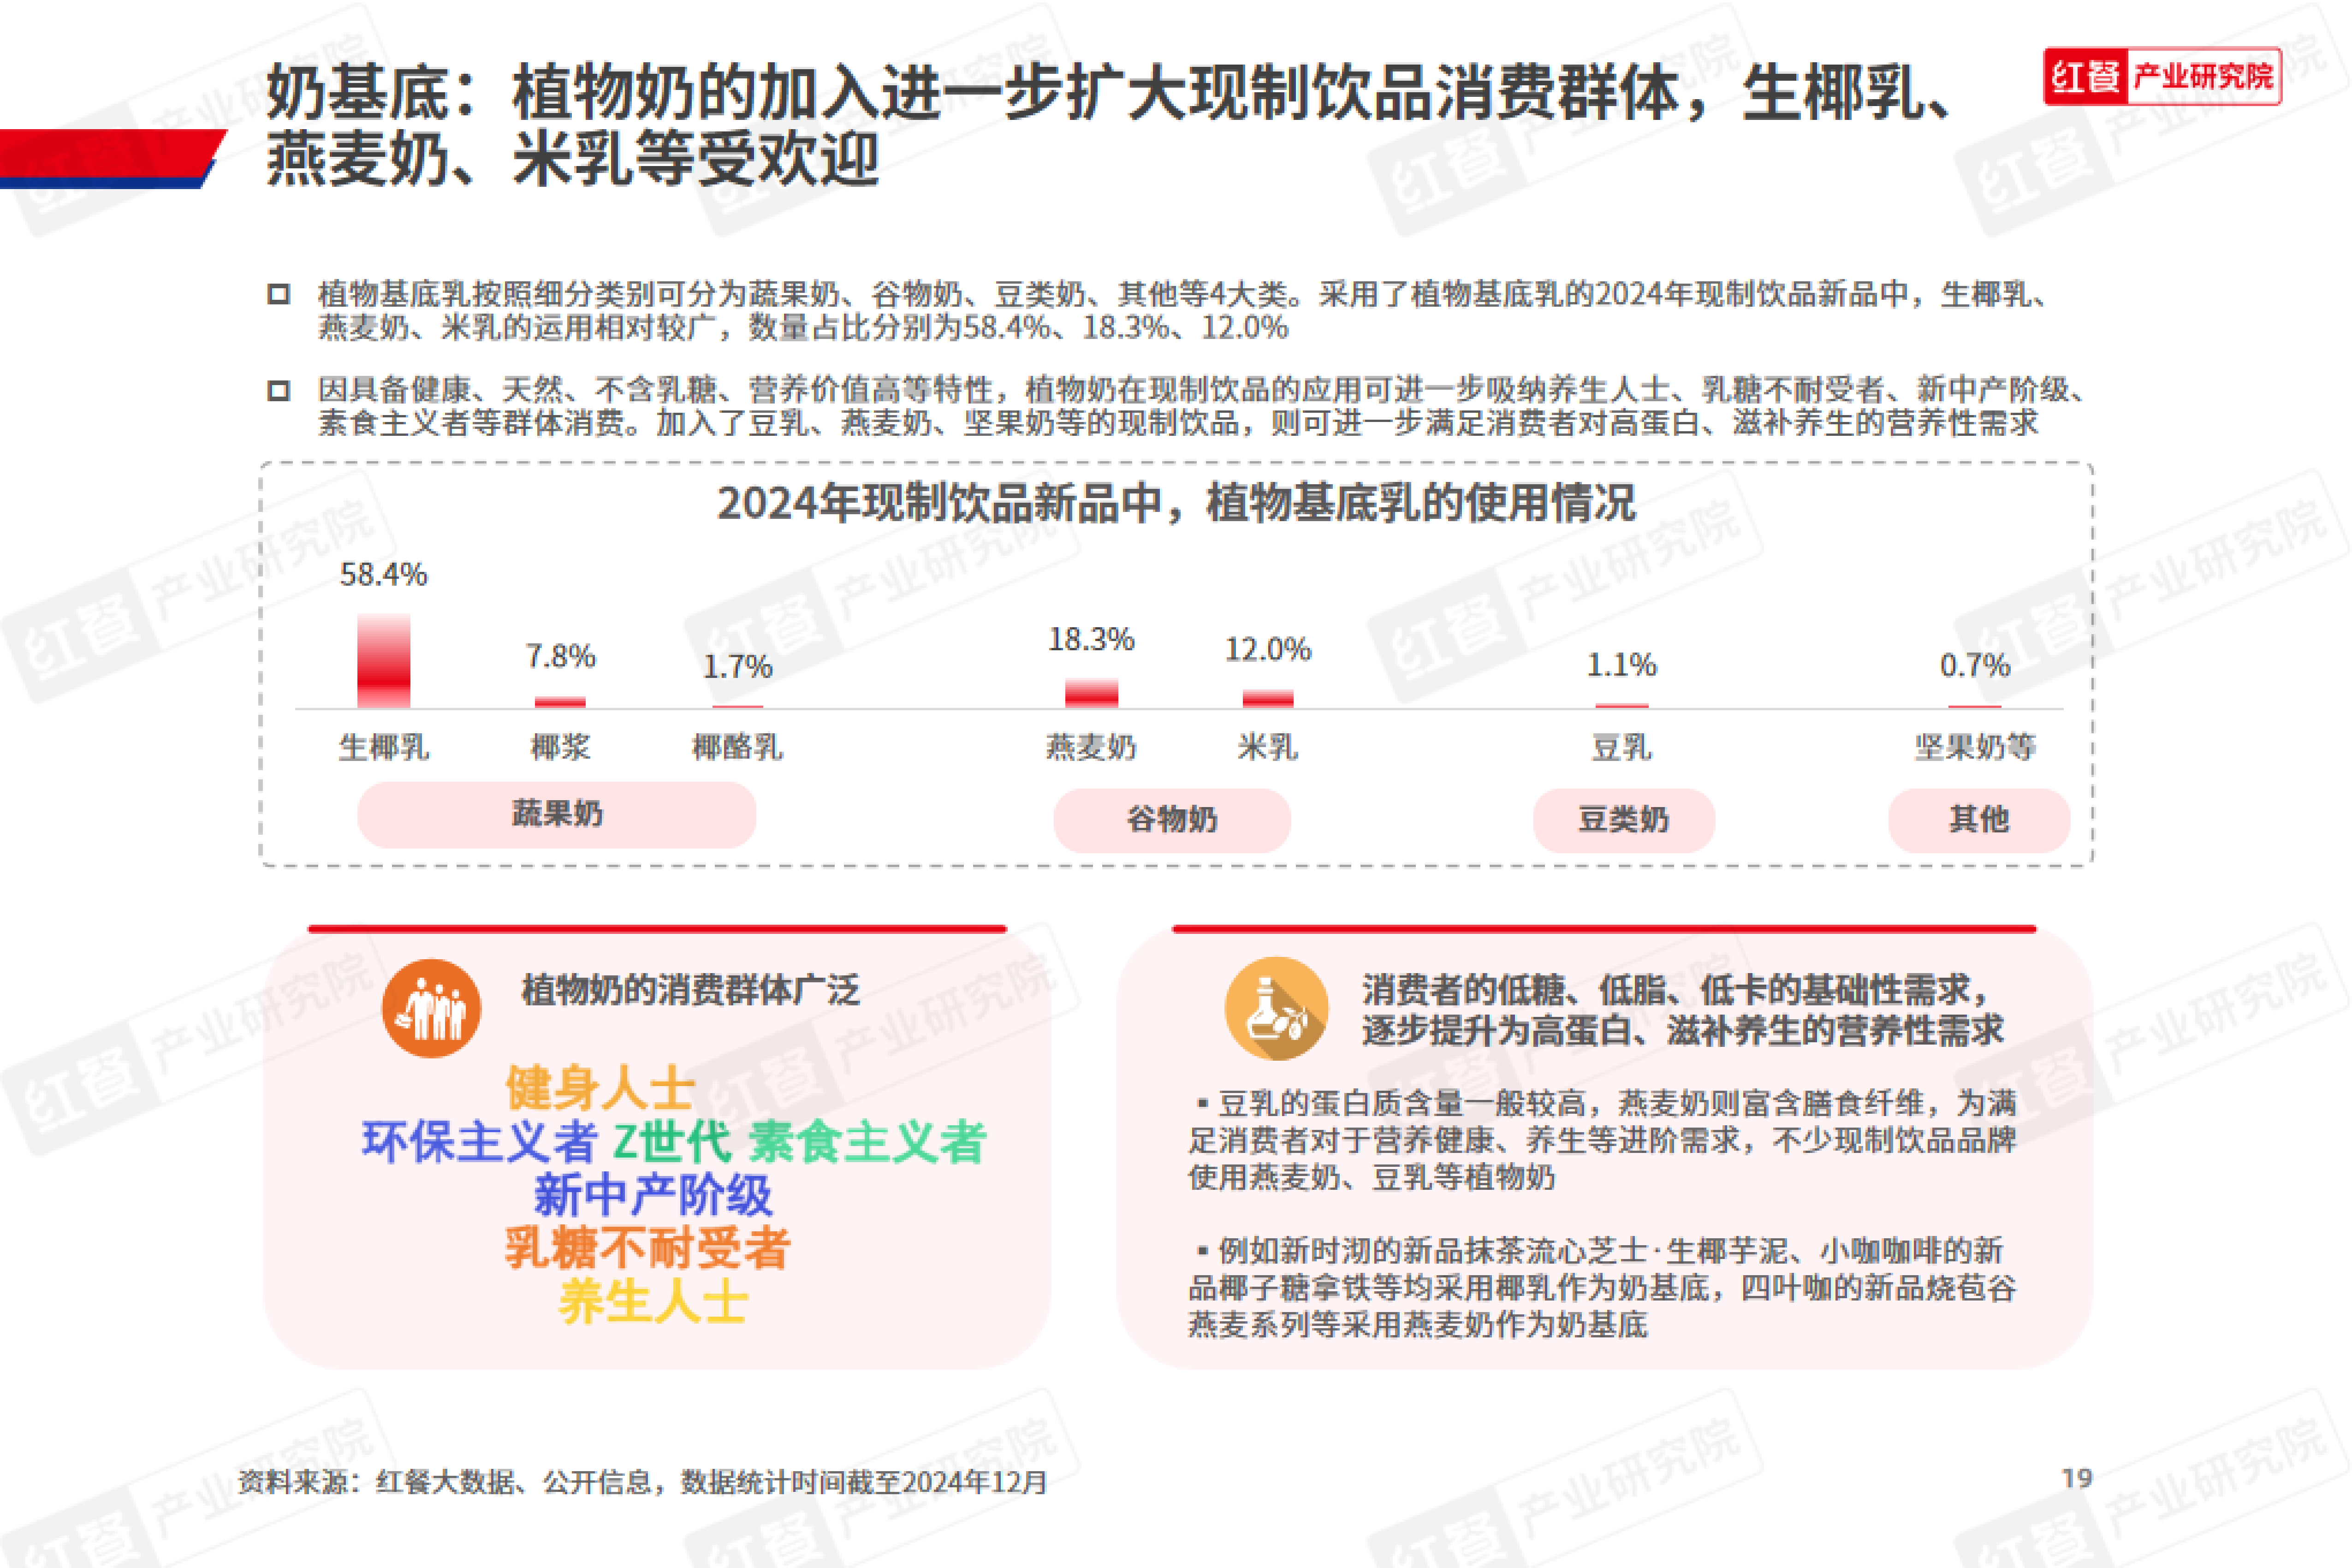Click the 生椰乳 axis label
Screen dimensions: 2352x1568
[x=384, y=747]
